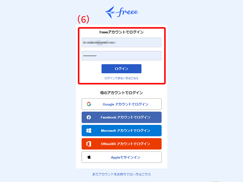Choose Facebook アカウントでログイン text
This screenshot has width=243, height=182.
125,117
